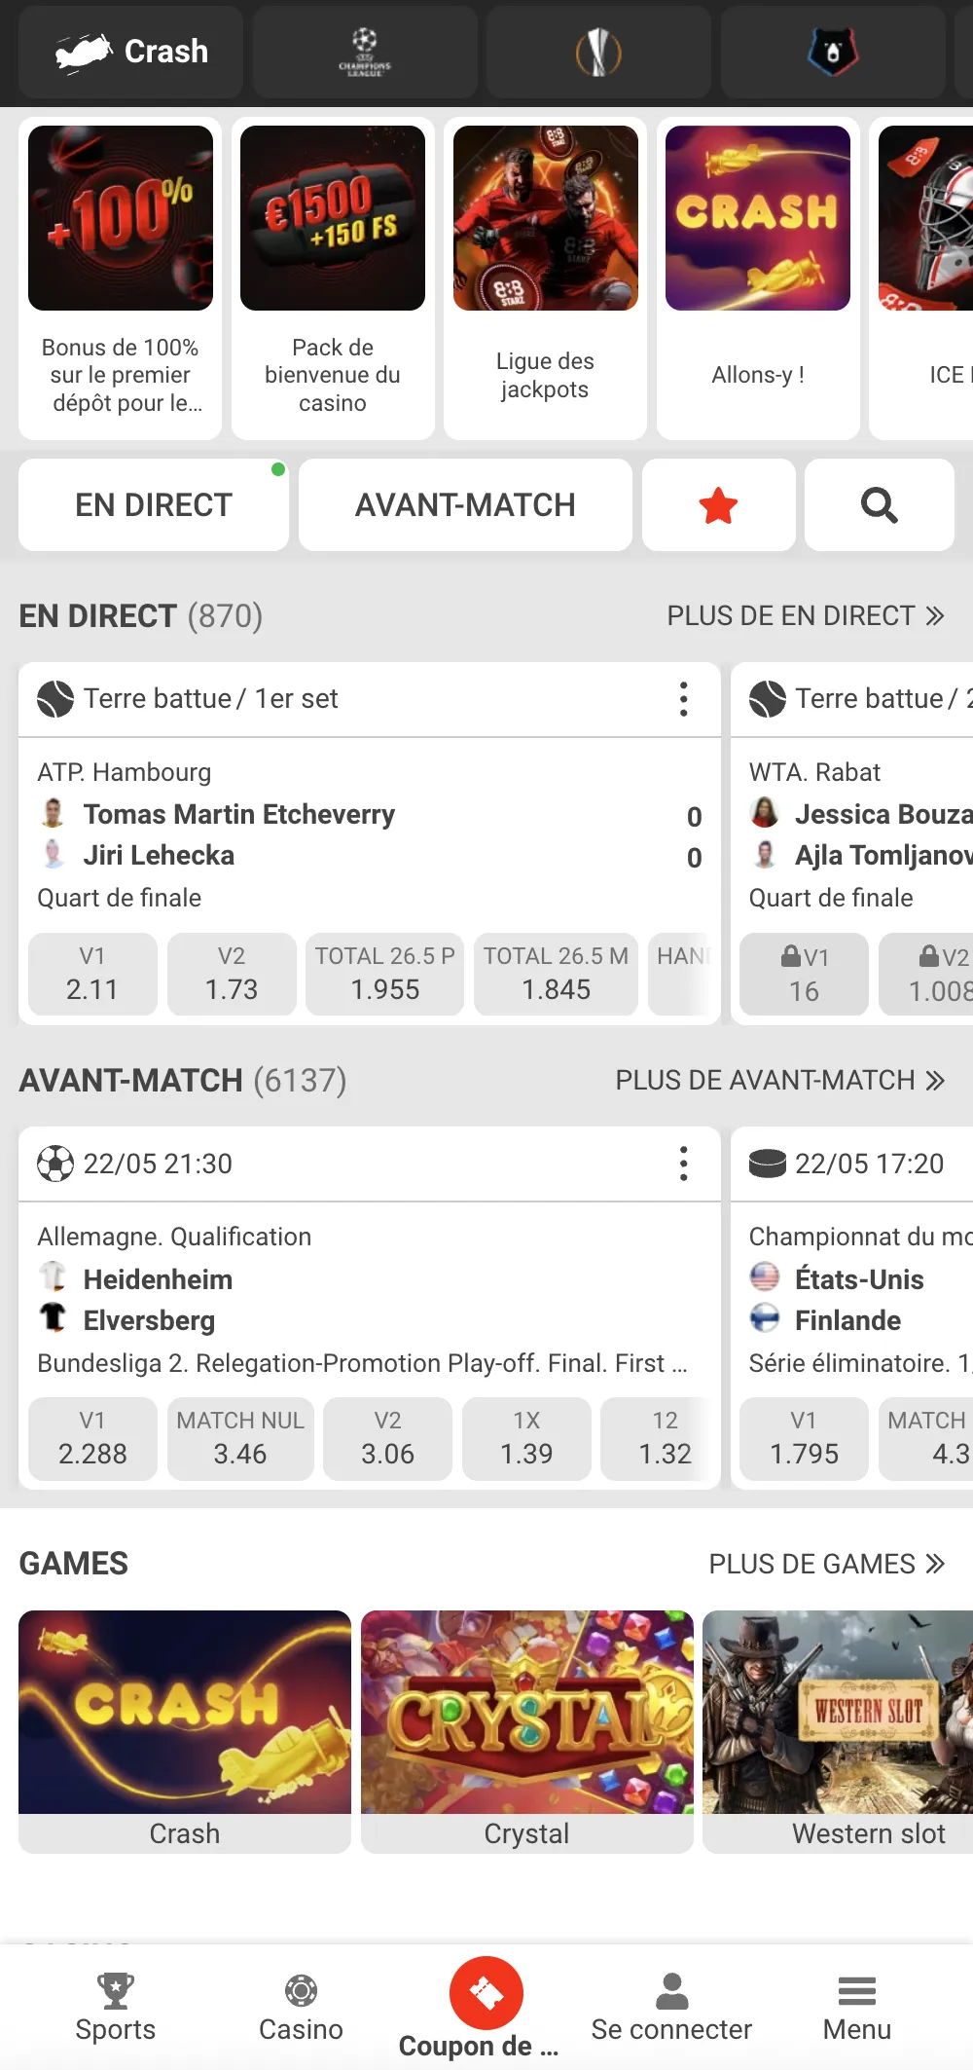Open the Europa League trophy icon
Image resolution: width=973 pixels, height=2070 pixels.
pyautogui.click(x=598, y=52)
